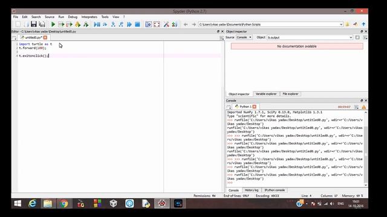Image resolution: width=387 pixels, height=217 pixels.
Task: Stop debugging with blue square icon
Action: pyautogui.click(x=137, y=24)
